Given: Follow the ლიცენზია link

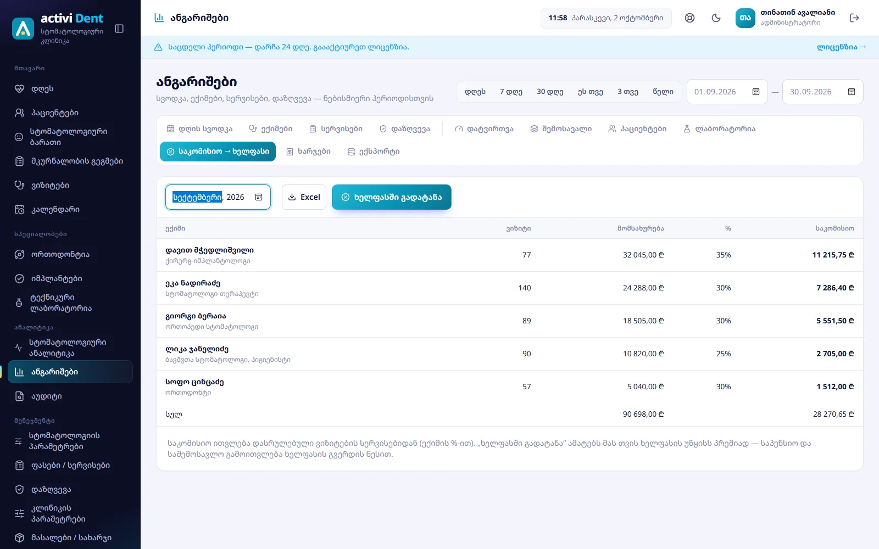Looking at the screenshot, I should pos(841,47).
